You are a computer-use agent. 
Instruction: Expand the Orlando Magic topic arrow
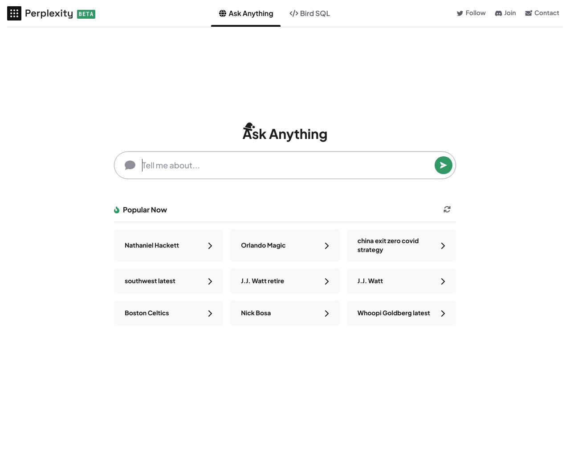coord(327,246)
